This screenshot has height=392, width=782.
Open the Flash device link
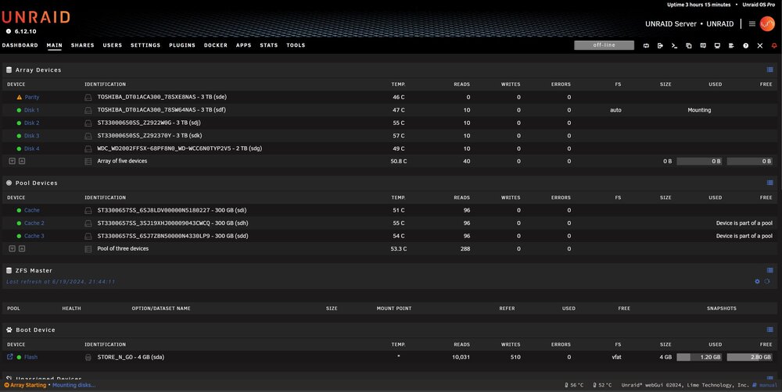tap(31, 357)
